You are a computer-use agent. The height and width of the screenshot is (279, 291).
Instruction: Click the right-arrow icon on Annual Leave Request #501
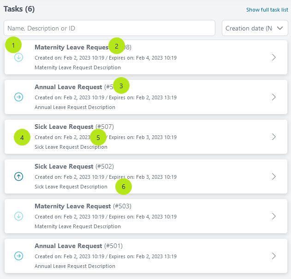(19, 256)
